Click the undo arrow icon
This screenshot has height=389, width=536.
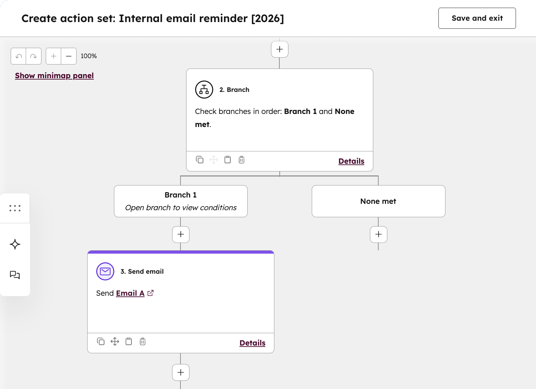pos(19,56)
